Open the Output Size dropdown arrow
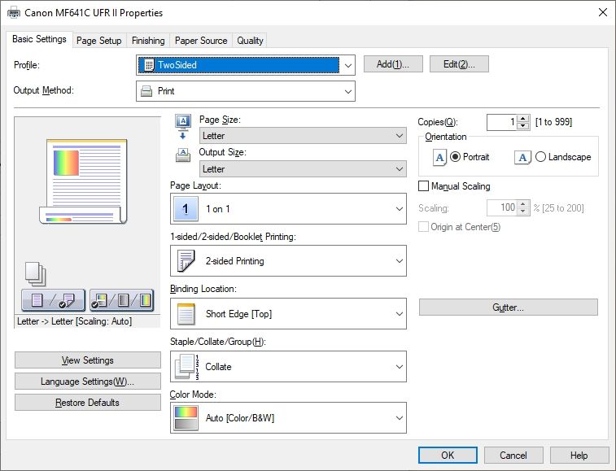616x471 pixels. (399, 169)
